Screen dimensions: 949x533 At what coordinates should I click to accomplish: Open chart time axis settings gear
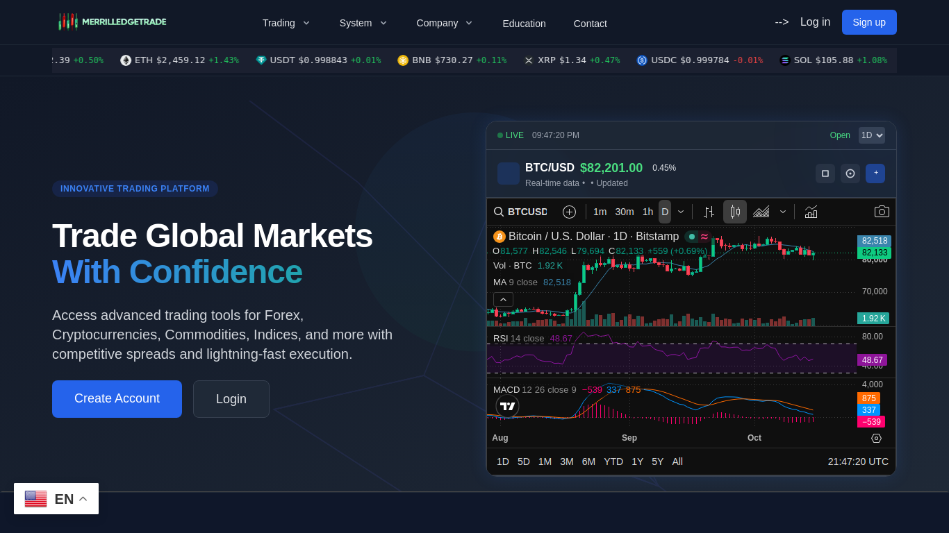(x=876, y=438)
